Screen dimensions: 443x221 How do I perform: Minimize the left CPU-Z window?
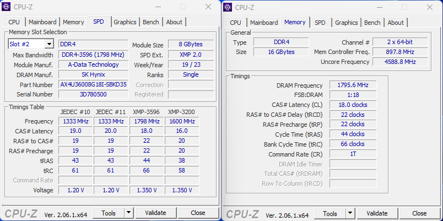click(x=157, y=7)
